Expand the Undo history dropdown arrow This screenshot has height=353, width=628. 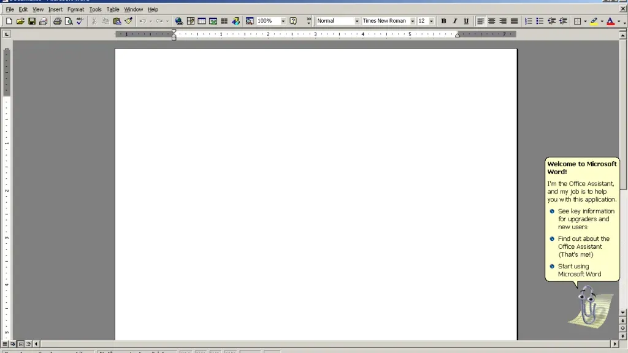(x=151, y=21)
